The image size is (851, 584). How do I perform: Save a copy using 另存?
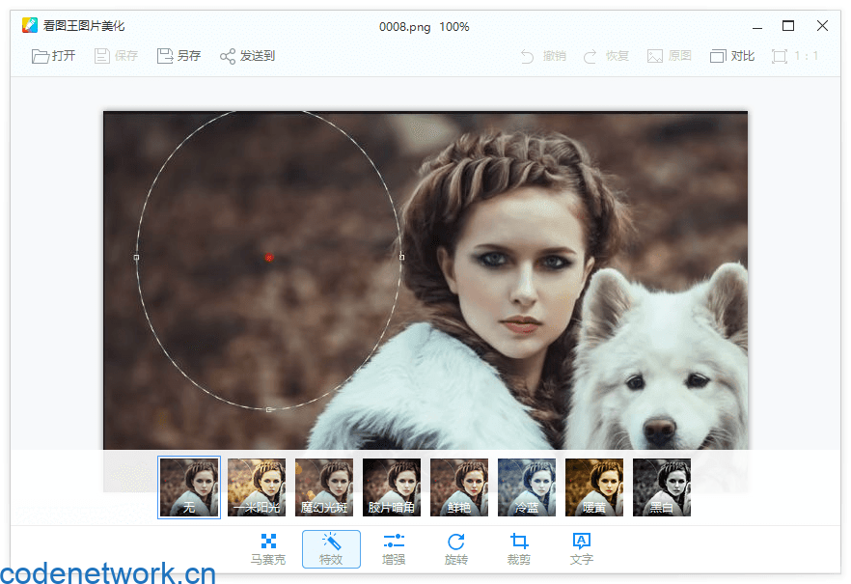tap(178, 55)
